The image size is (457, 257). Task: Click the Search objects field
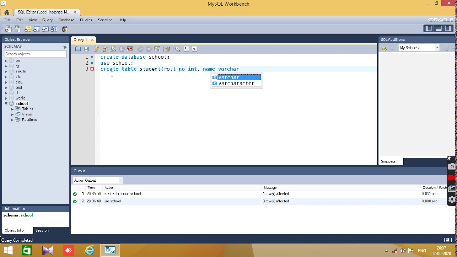tap(36, 54)
